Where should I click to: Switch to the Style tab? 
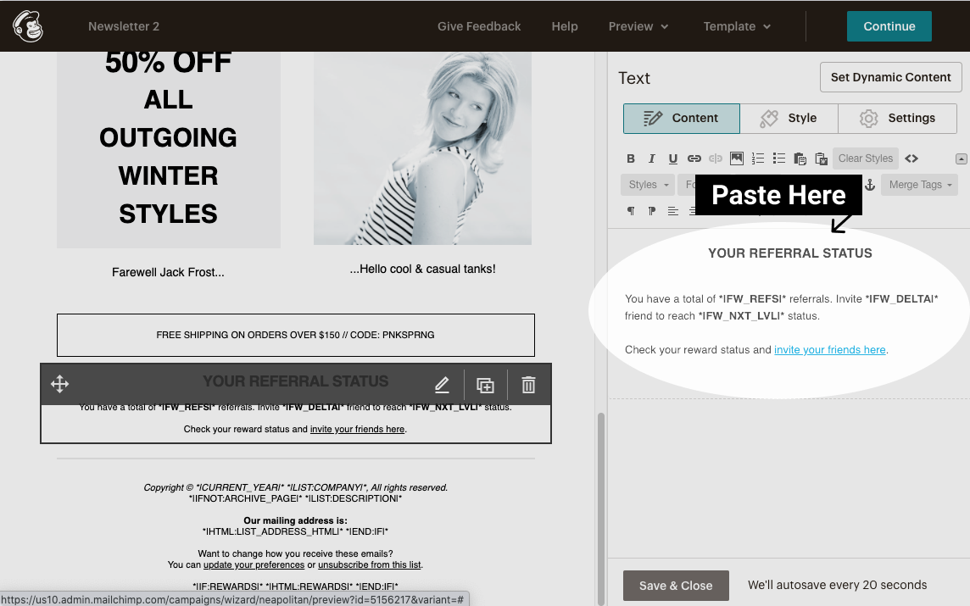click(x=789, y=118)
